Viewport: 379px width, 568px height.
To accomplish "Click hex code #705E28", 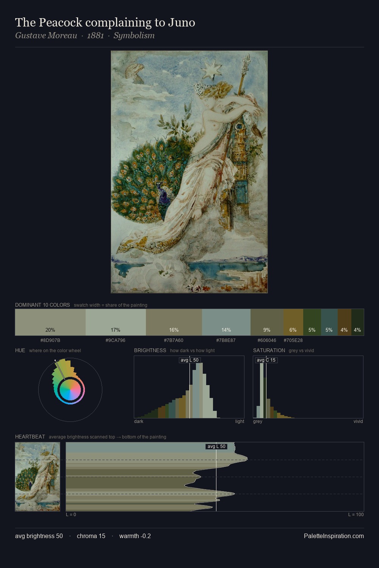I will pos(293,340).
